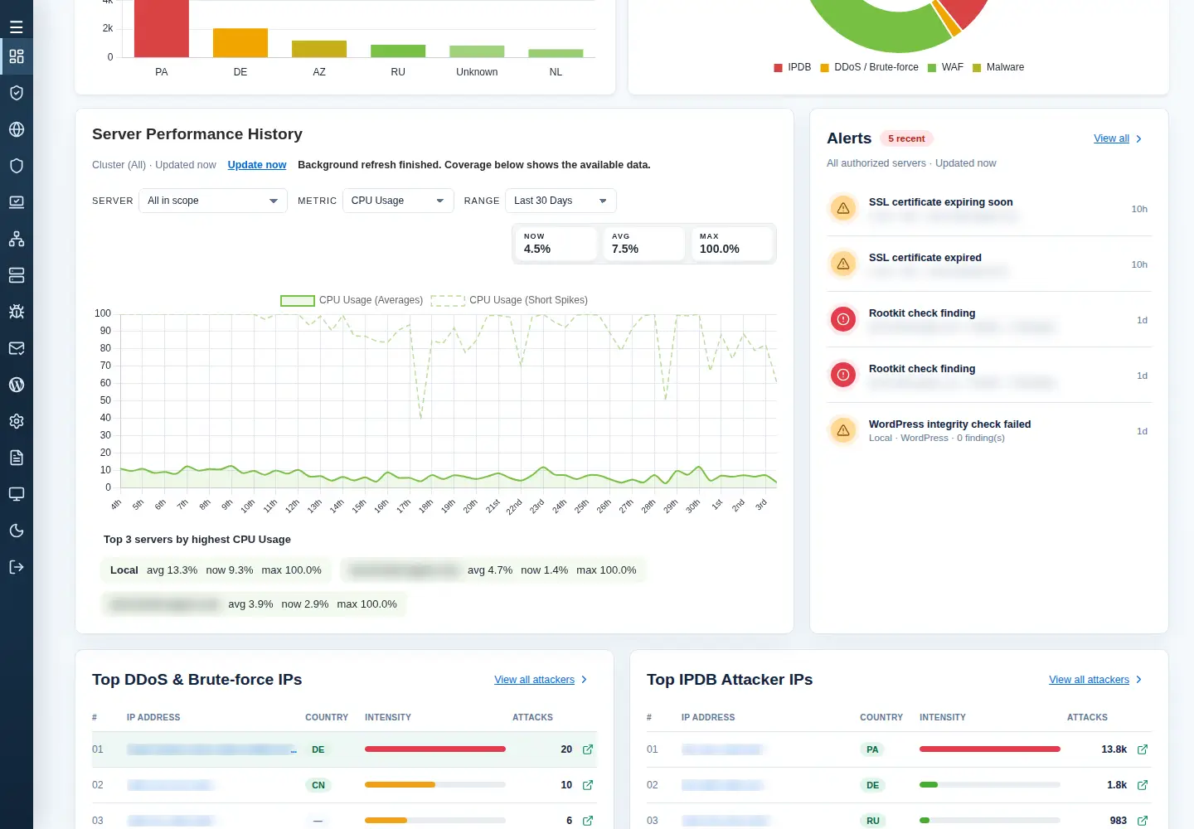The height and width of the screenshot is (829, 1194).
Task: Click the Update now link
Action: tap(257, 165)
